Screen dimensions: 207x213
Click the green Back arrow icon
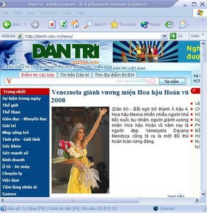pyautogui.click(x=7, y=24)
